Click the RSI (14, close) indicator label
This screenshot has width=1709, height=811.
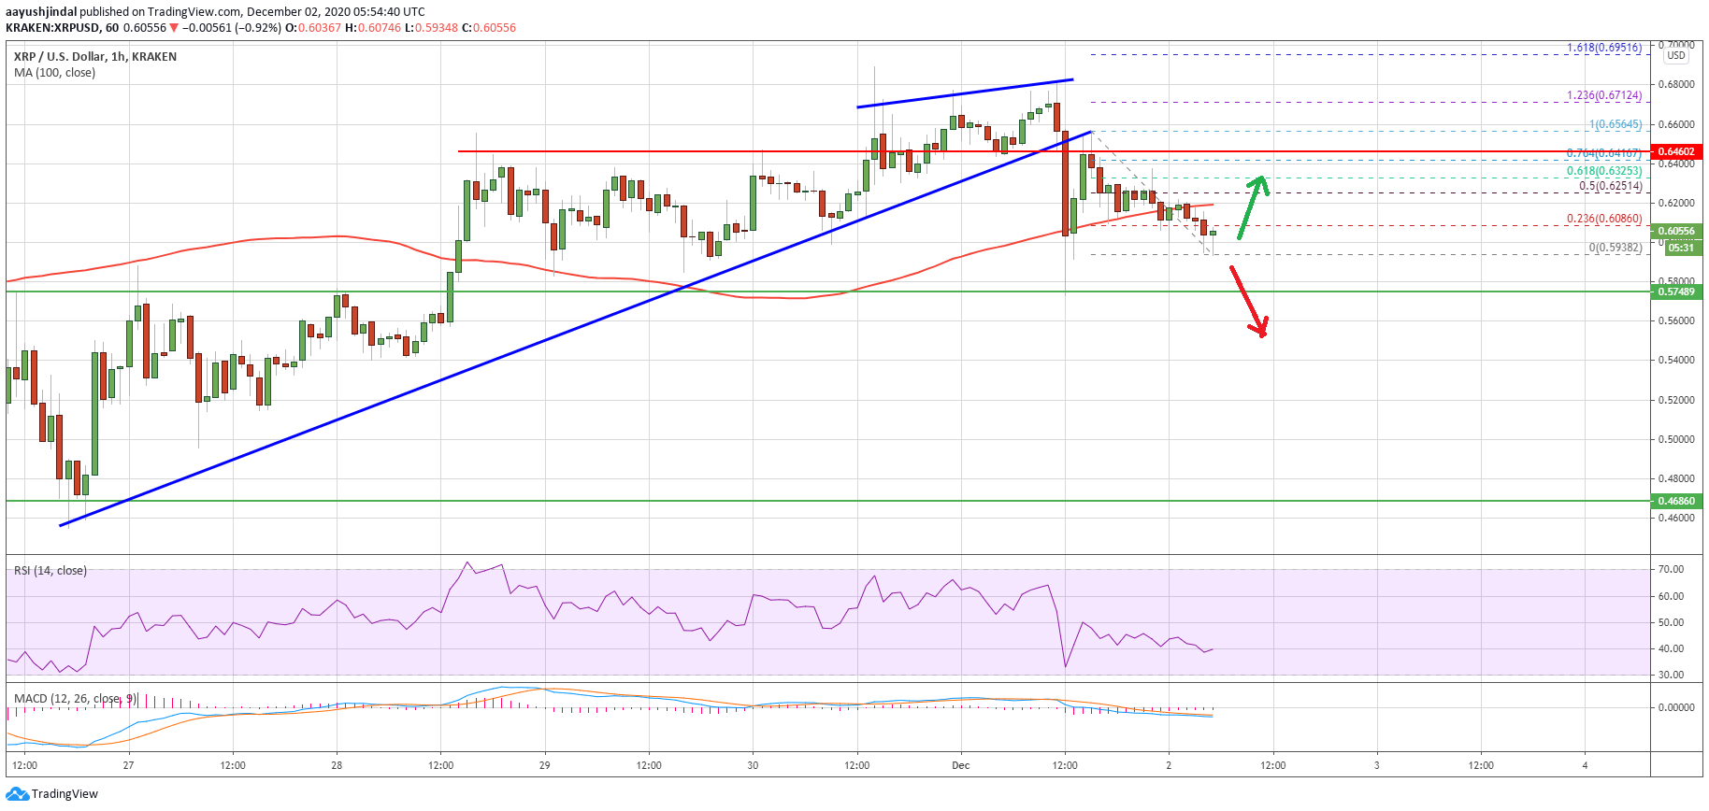50,571
